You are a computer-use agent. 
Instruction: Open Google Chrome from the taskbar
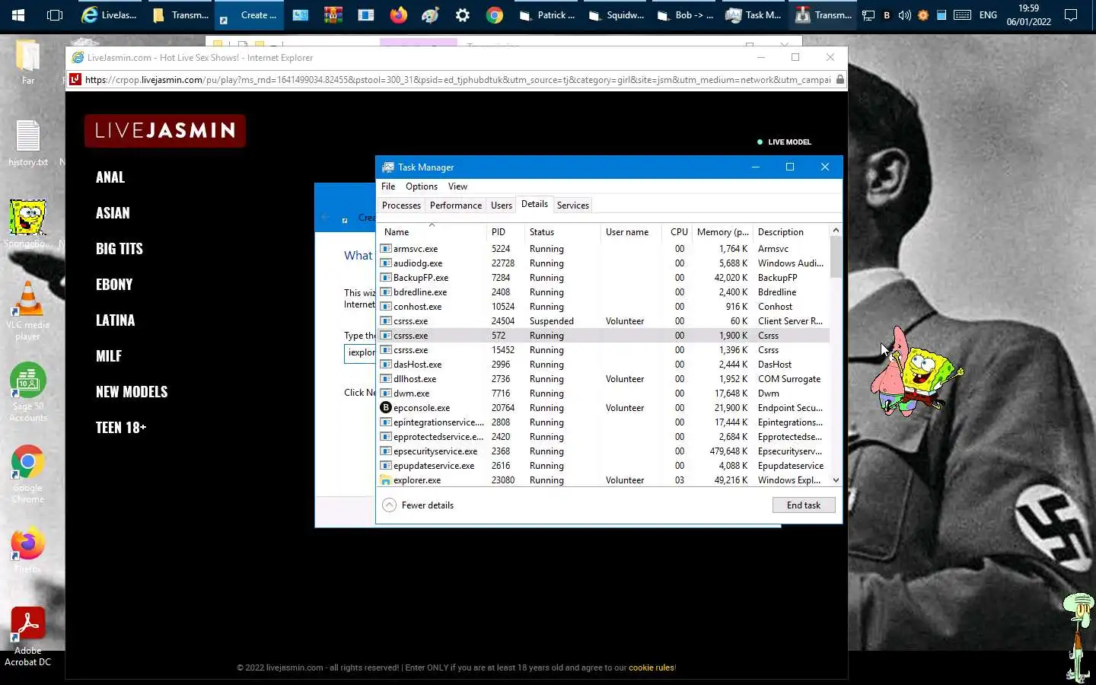tap(495, 14)
